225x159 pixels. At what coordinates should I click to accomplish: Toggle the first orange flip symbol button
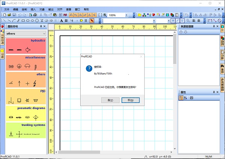[71, 15]
